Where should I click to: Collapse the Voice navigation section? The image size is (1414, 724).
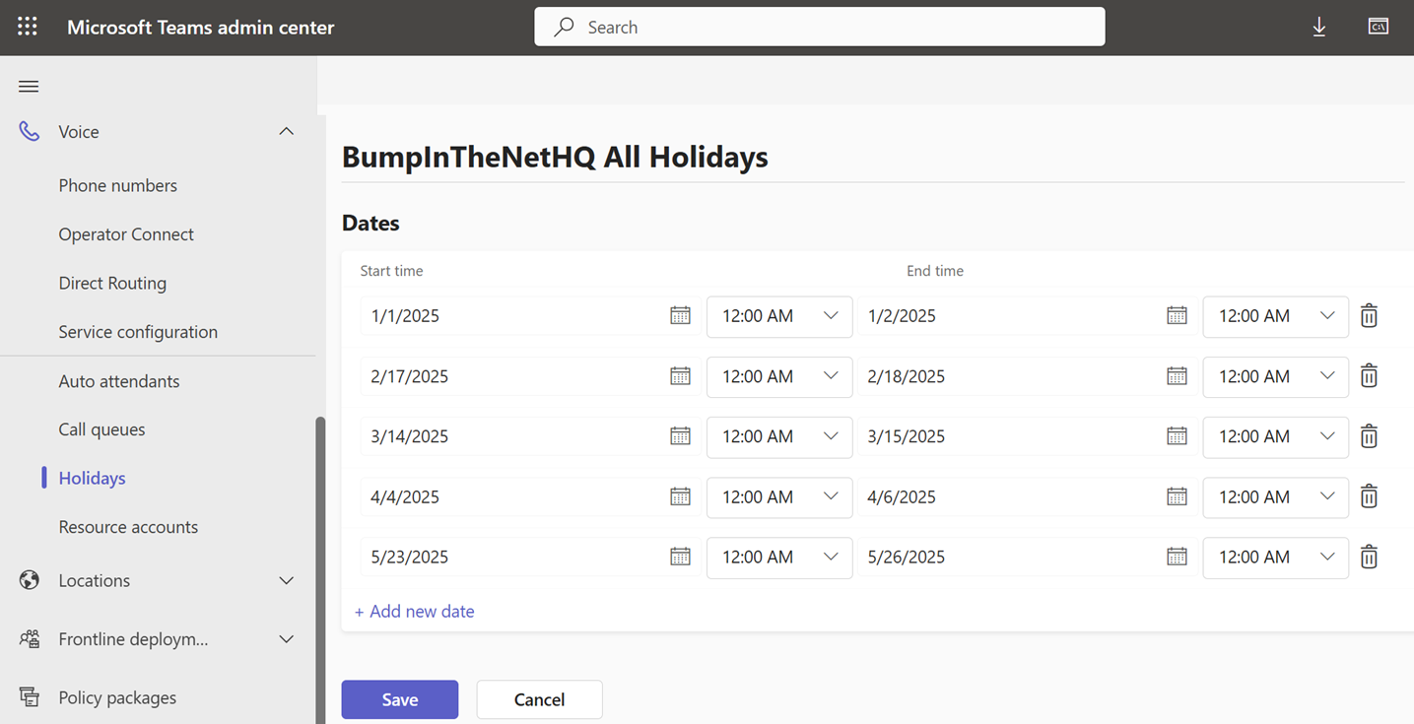[286, 132]
